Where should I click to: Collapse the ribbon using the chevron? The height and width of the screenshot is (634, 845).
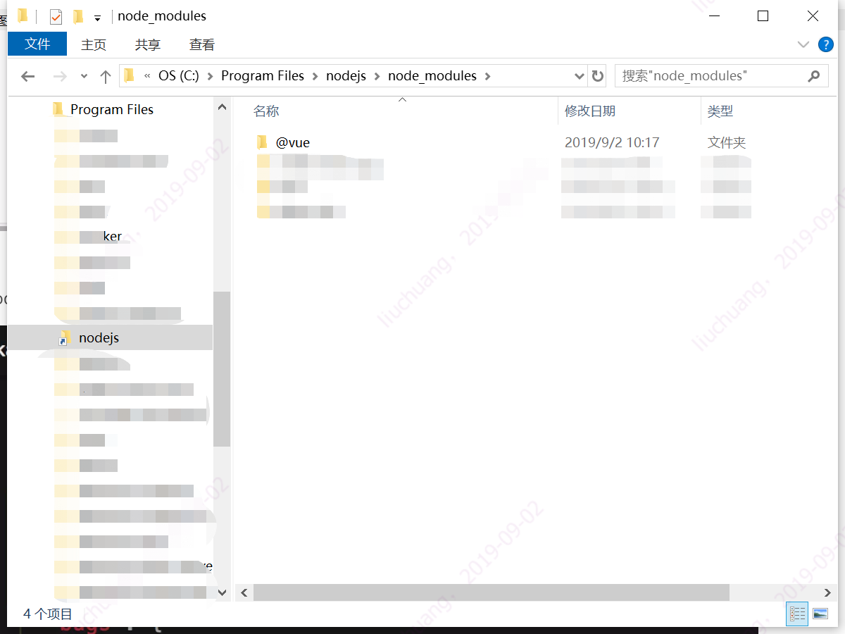tap(803, 44)
